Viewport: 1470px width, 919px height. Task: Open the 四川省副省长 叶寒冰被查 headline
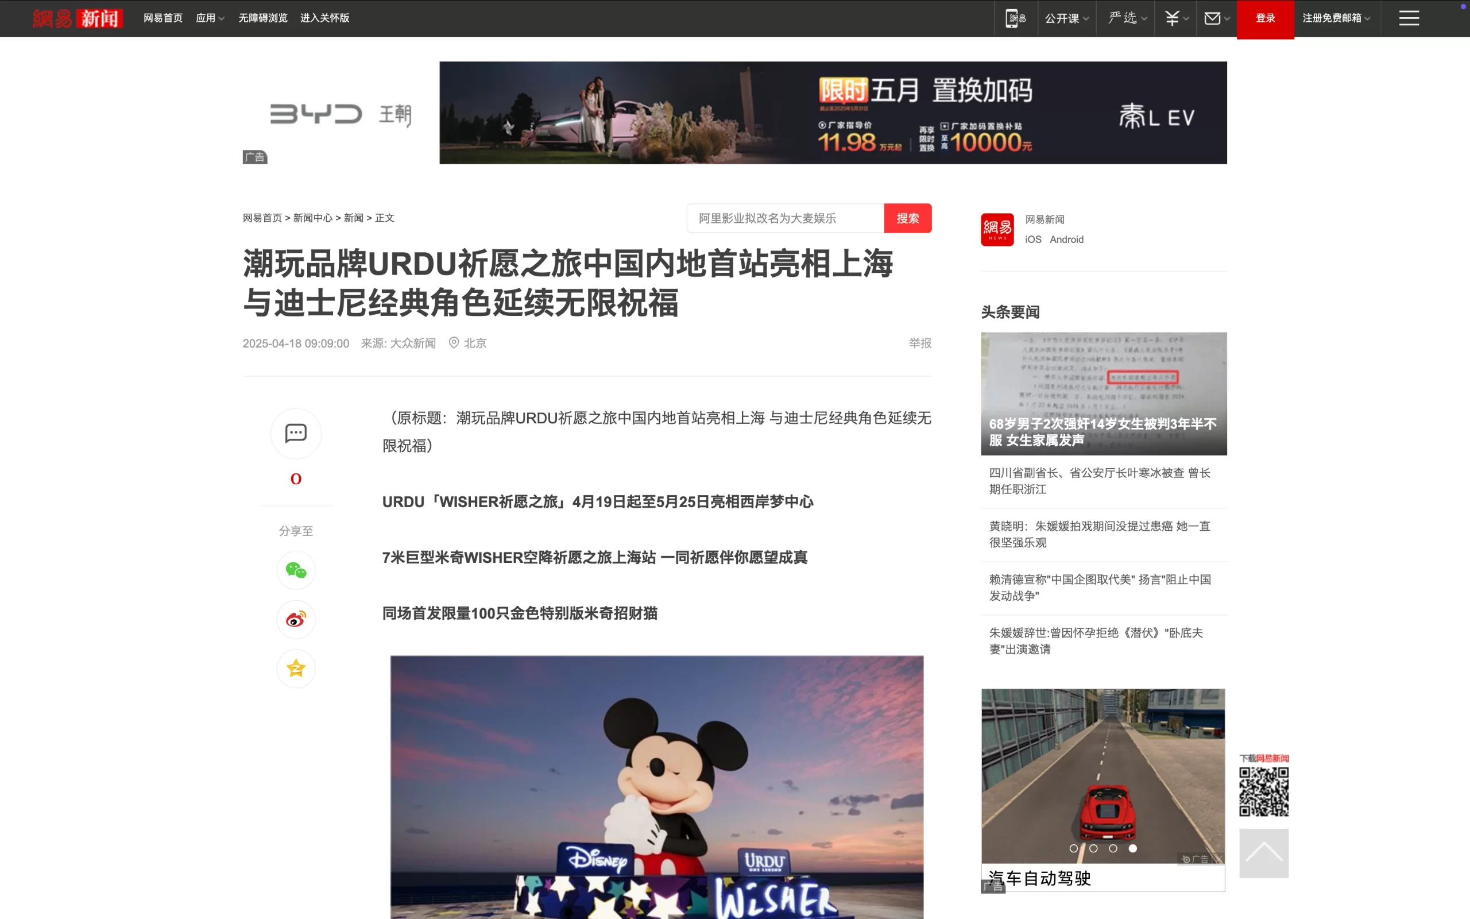coord(1100,481)
